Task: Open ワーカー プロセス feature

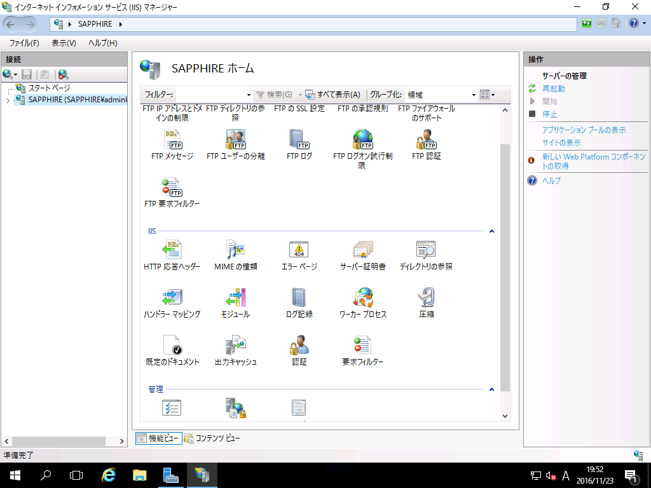Action: pos(362,303)
